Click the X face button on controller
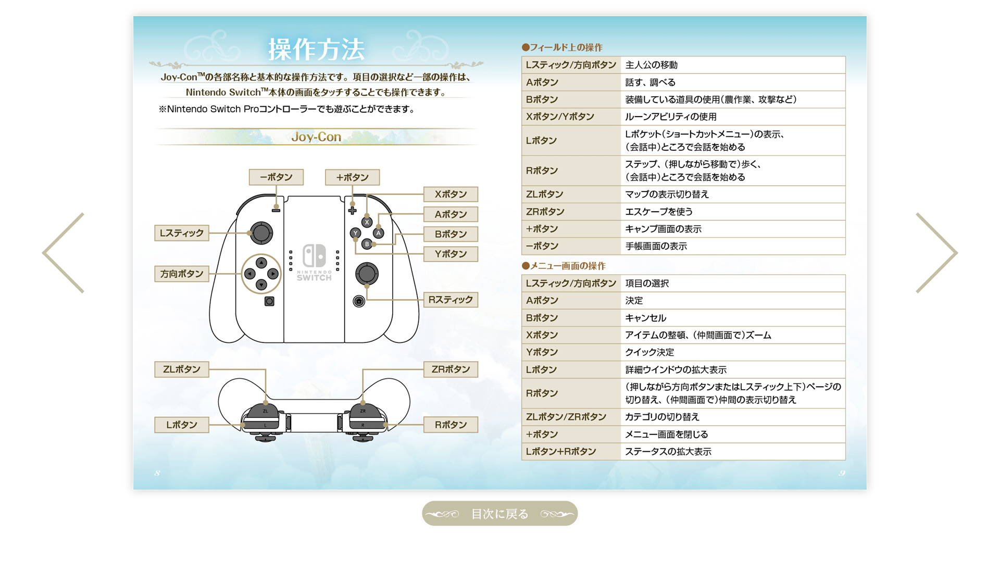1000x562 pixels. 367,222
